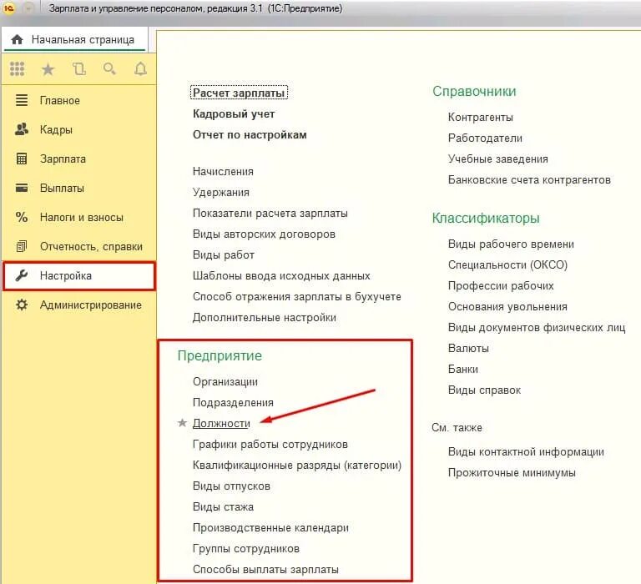Open the Выплаты section
Screen dimensions: 641x584
coord(79,188)
